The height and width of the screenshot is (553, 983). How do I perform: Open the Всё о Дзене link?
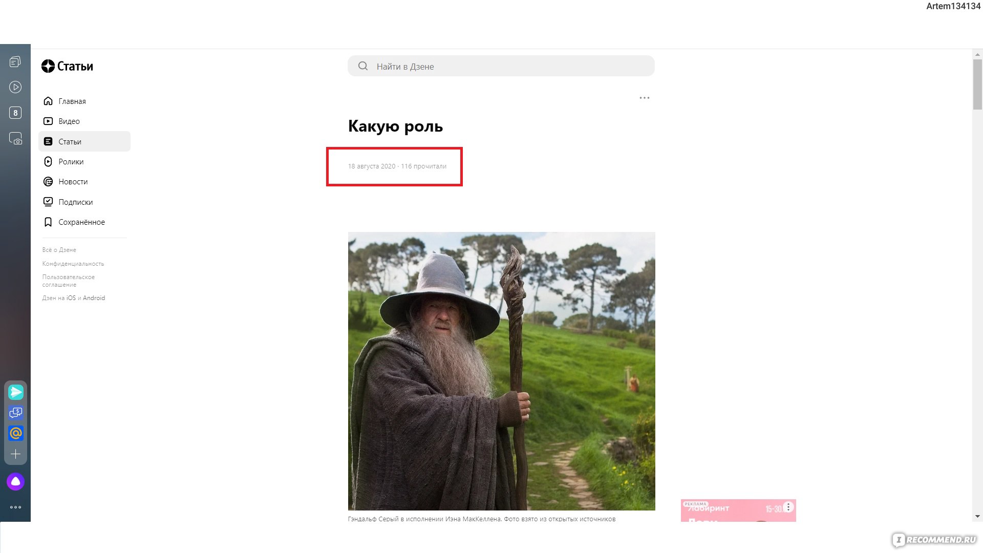pyautogui.click(x=59, y=250)
